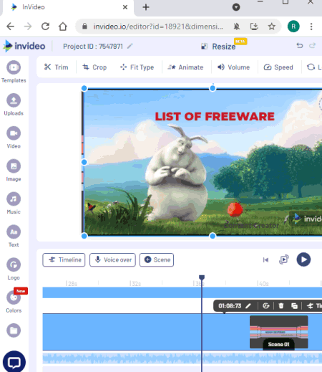Open the tab search dropdown
322x372 pixels.
236,7
